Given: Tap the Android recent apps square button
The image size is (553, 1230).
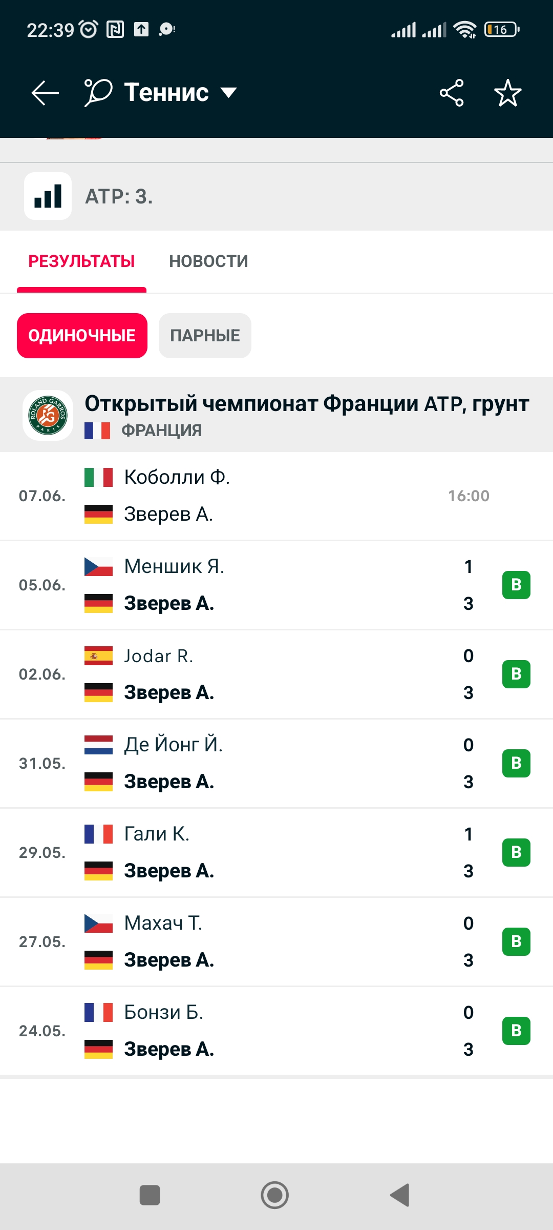Looking at the screenshot, I should (x=150, y=1195).
